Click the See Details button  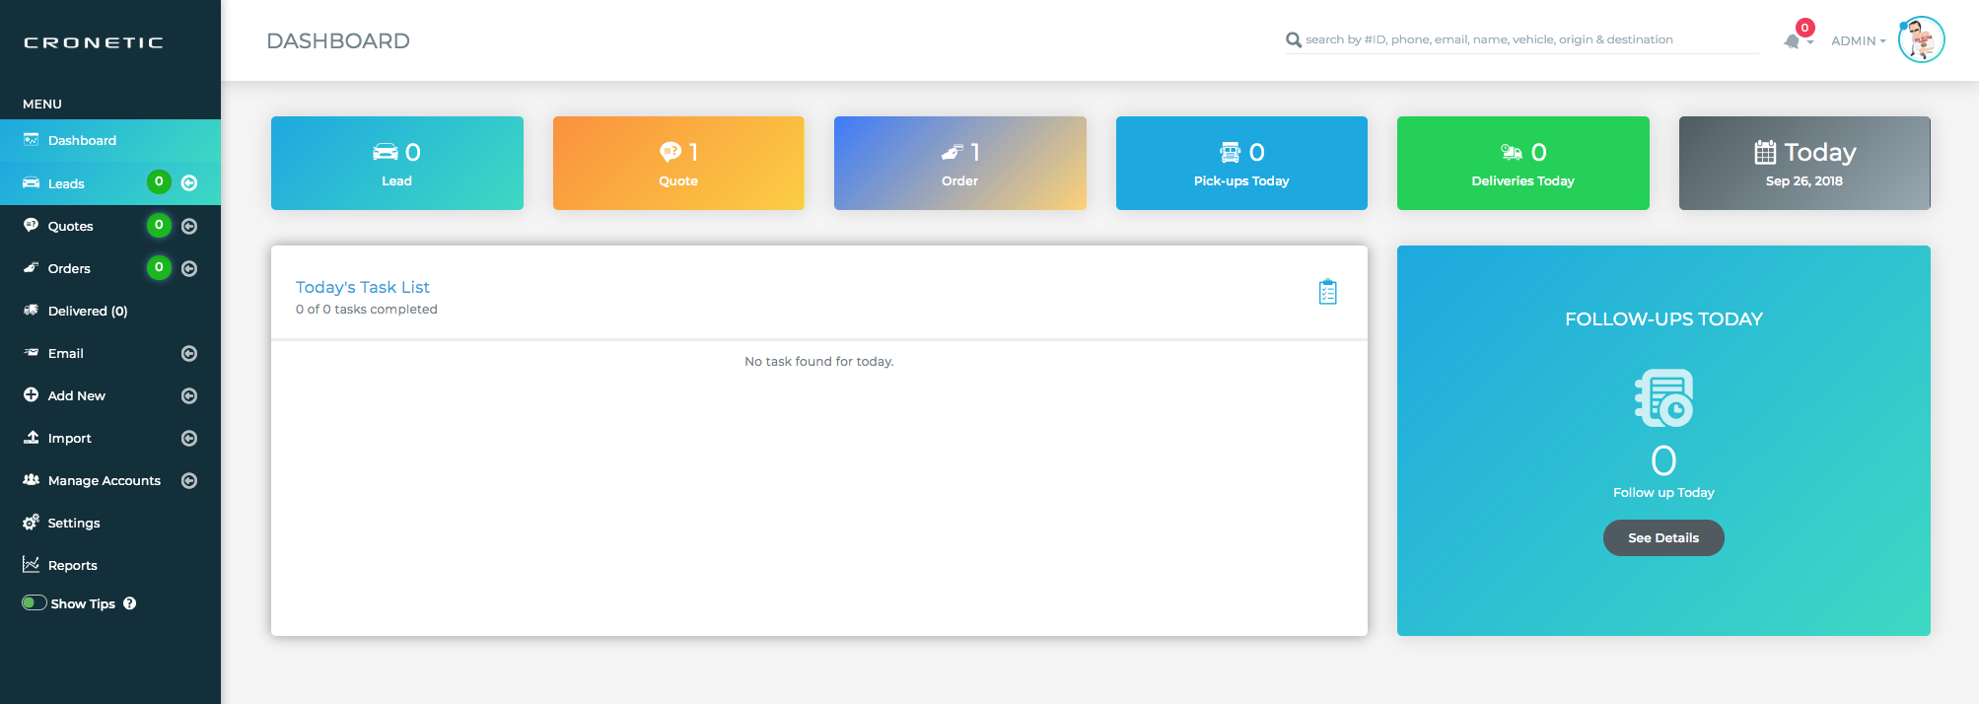[1663, 537]
